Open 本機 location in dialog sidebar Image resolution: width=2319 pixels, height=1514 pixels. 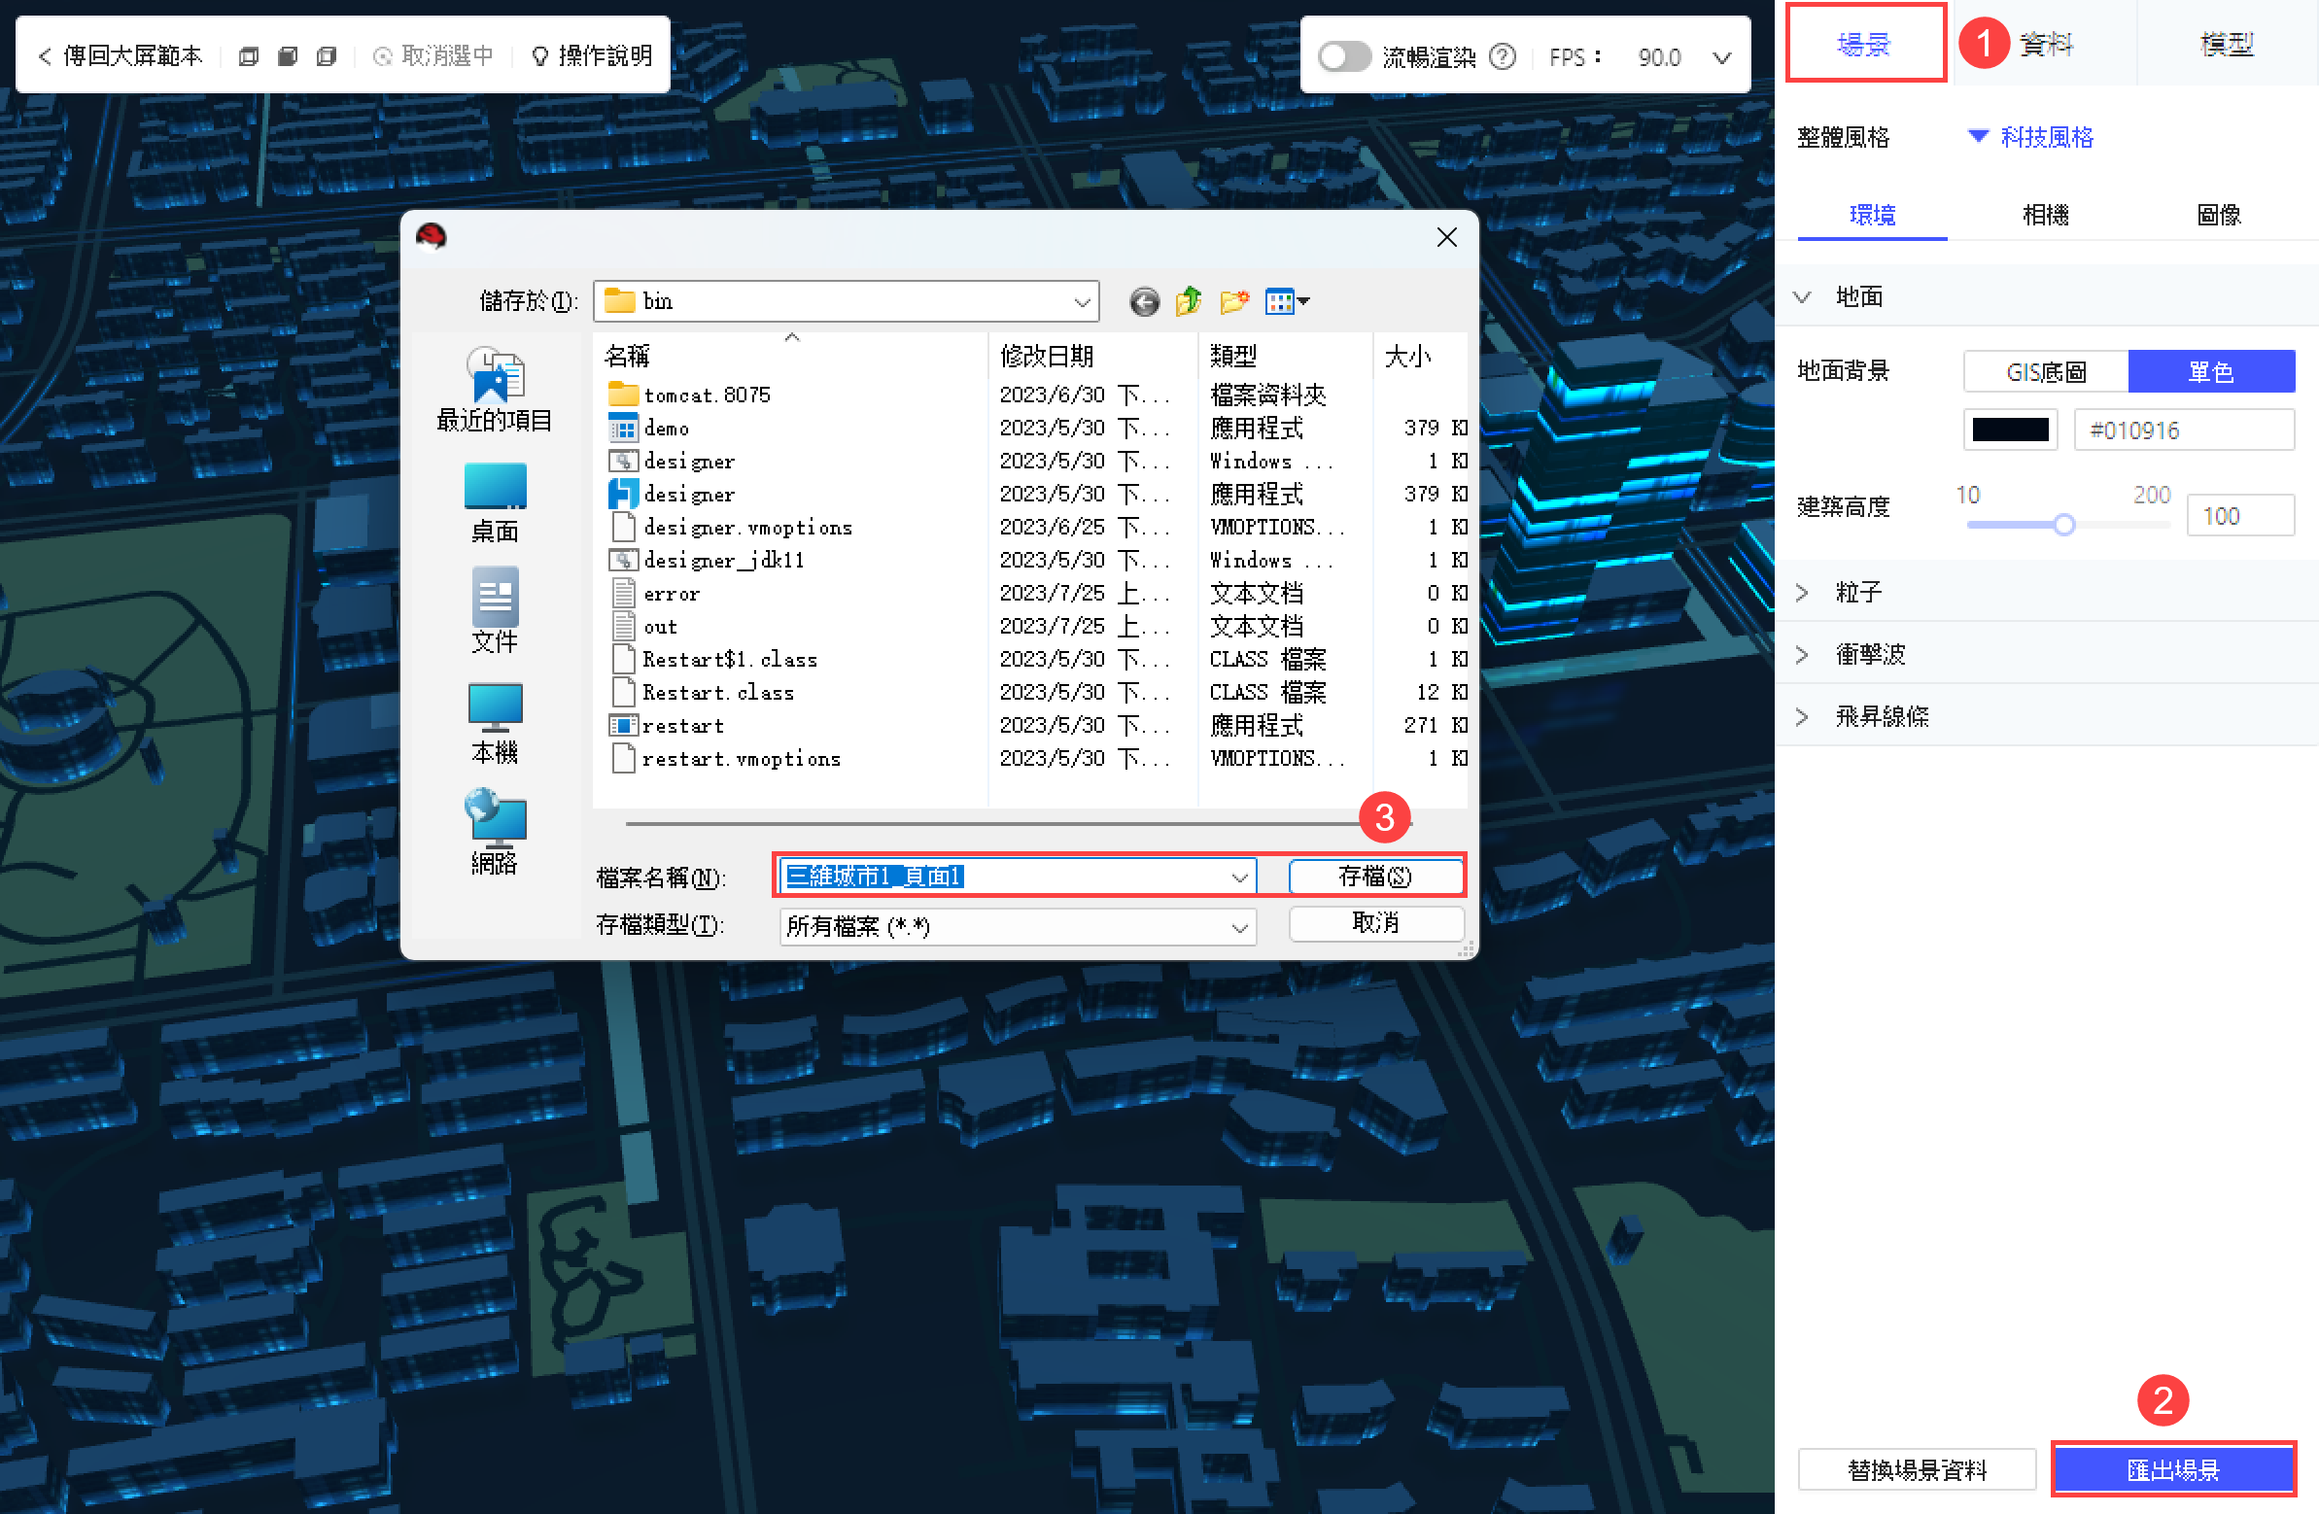pyautogui.click(x=495, y=724)
